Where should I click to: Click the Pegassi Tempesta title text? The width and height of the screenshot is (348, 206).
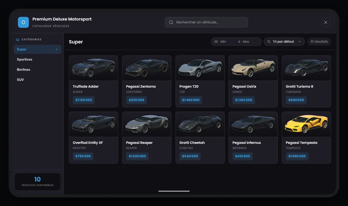click(x=301, y=143)
